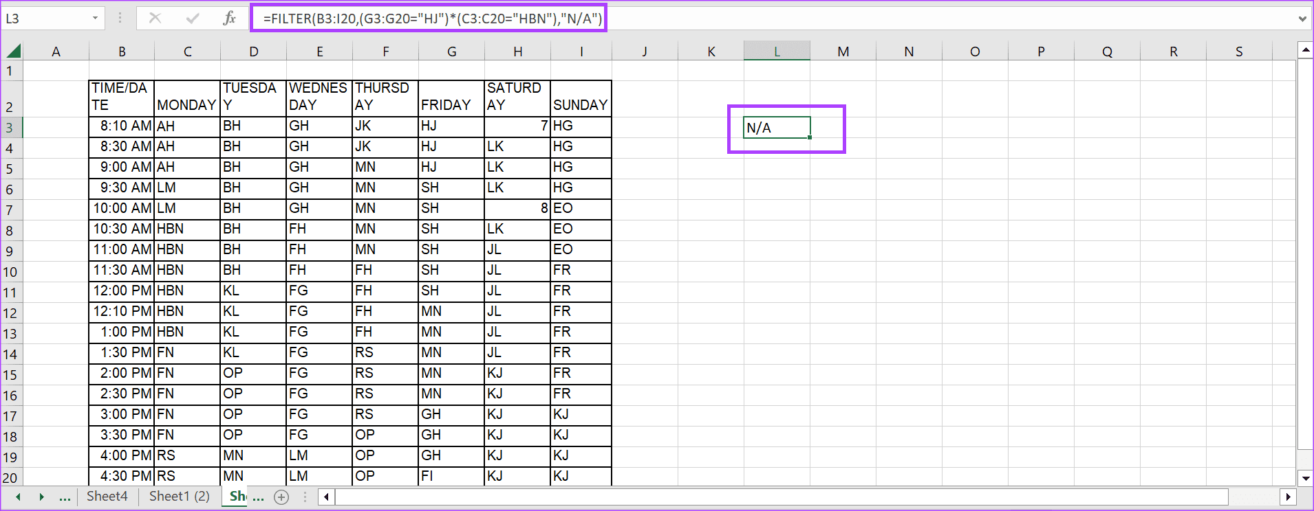
Task: Select the 4:30 PM time cell
Action: pyautogui.click(x=122, y=477)
